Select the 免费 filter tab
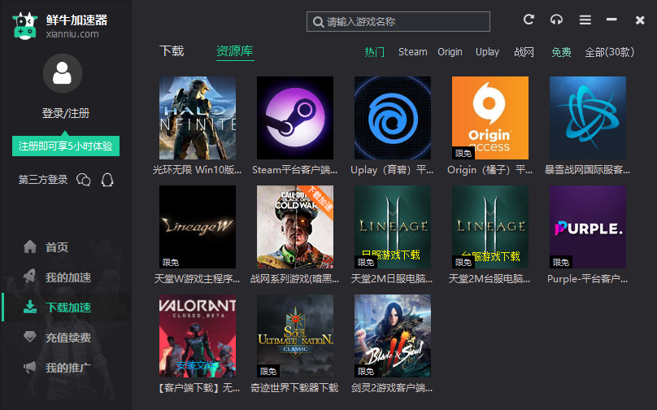 pyautogui.click(x=561, y=52)
